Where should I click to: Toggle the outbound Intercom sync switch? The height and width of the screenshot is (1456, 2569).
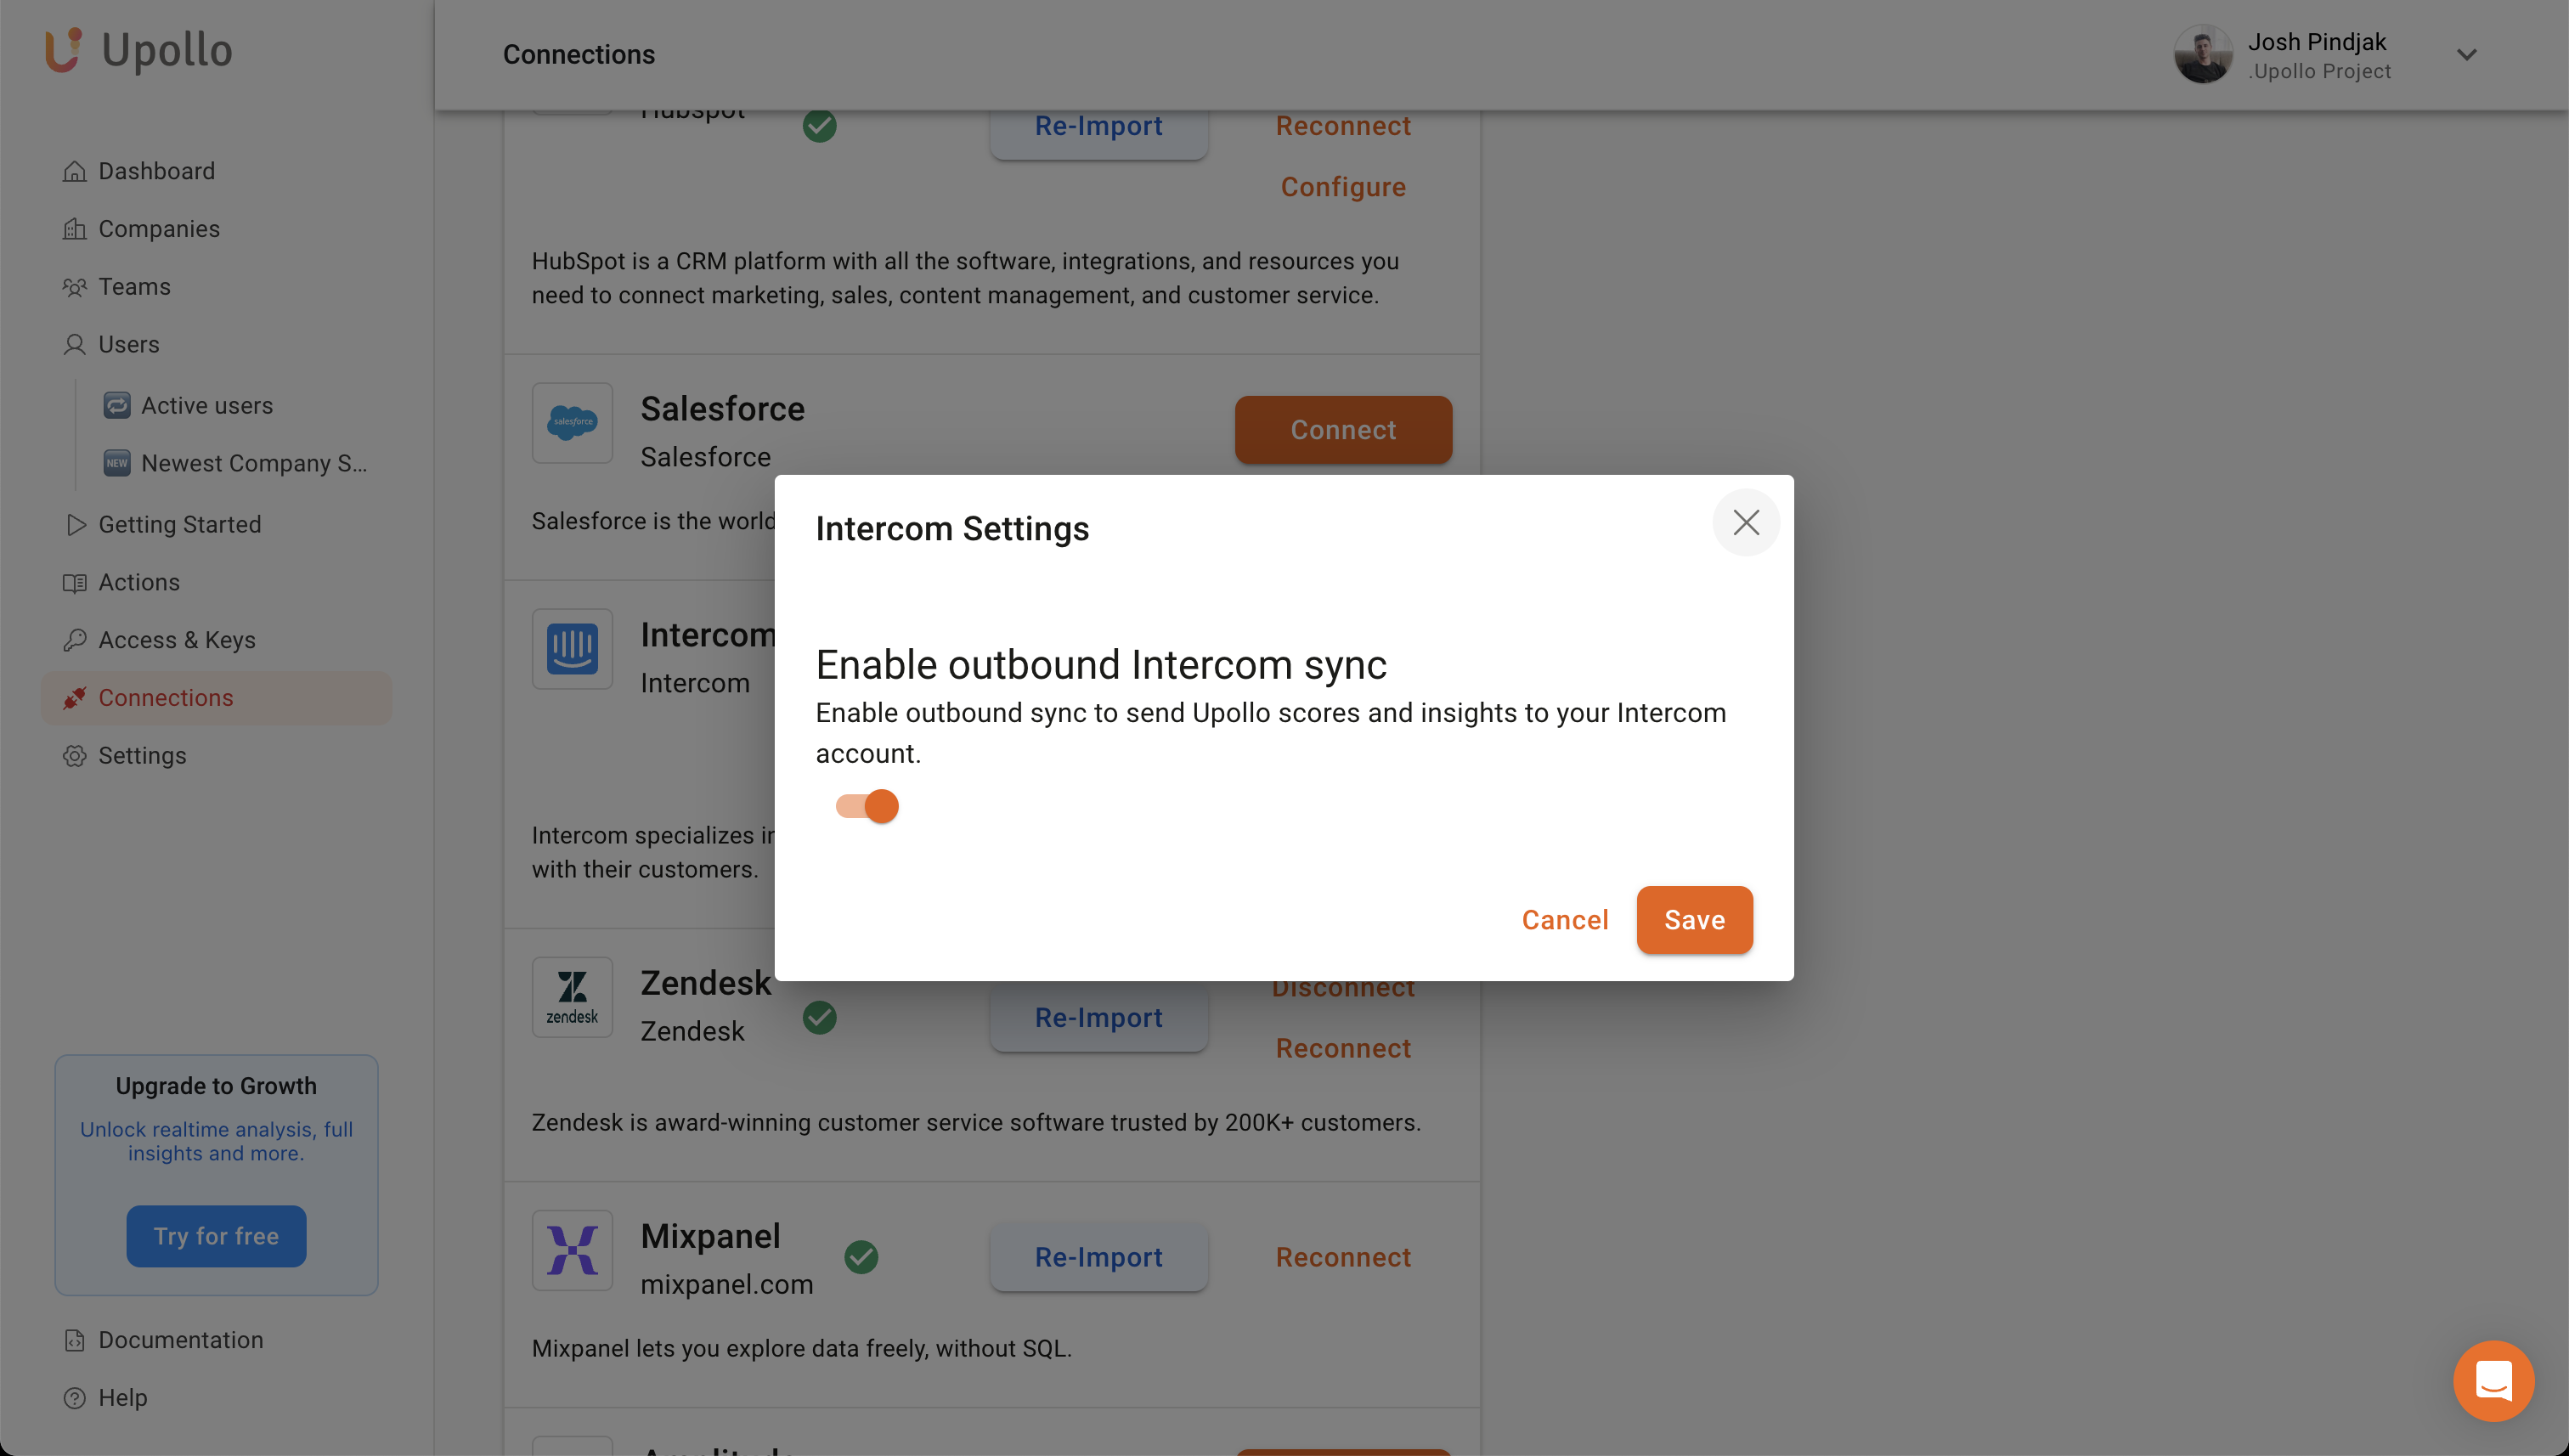(x=867, y=806)
